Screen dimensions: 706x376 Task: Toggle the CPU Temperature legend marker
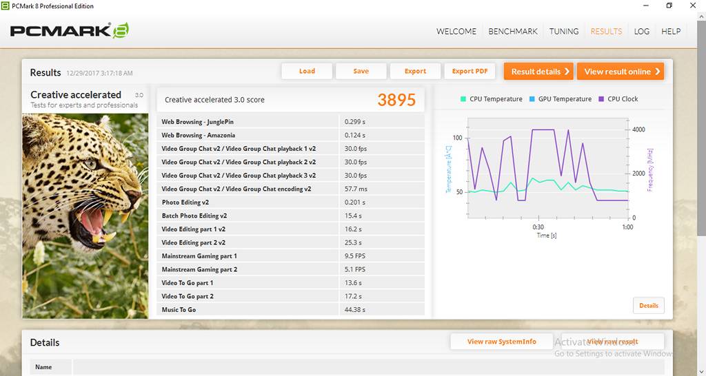pyautogui.click(x=463, y=99)
